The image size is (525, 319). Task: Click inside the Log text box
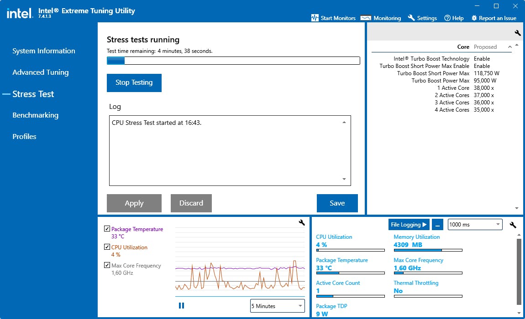point(230,150)
